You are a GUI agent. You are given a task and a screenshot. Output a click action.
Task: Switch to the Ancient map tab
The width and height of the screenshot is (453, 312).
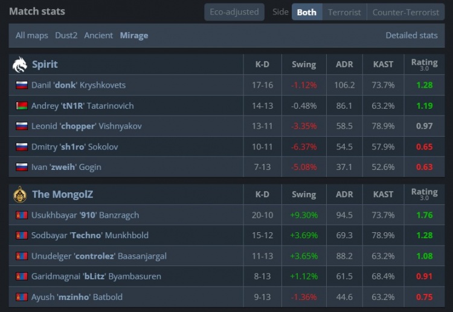98,35
